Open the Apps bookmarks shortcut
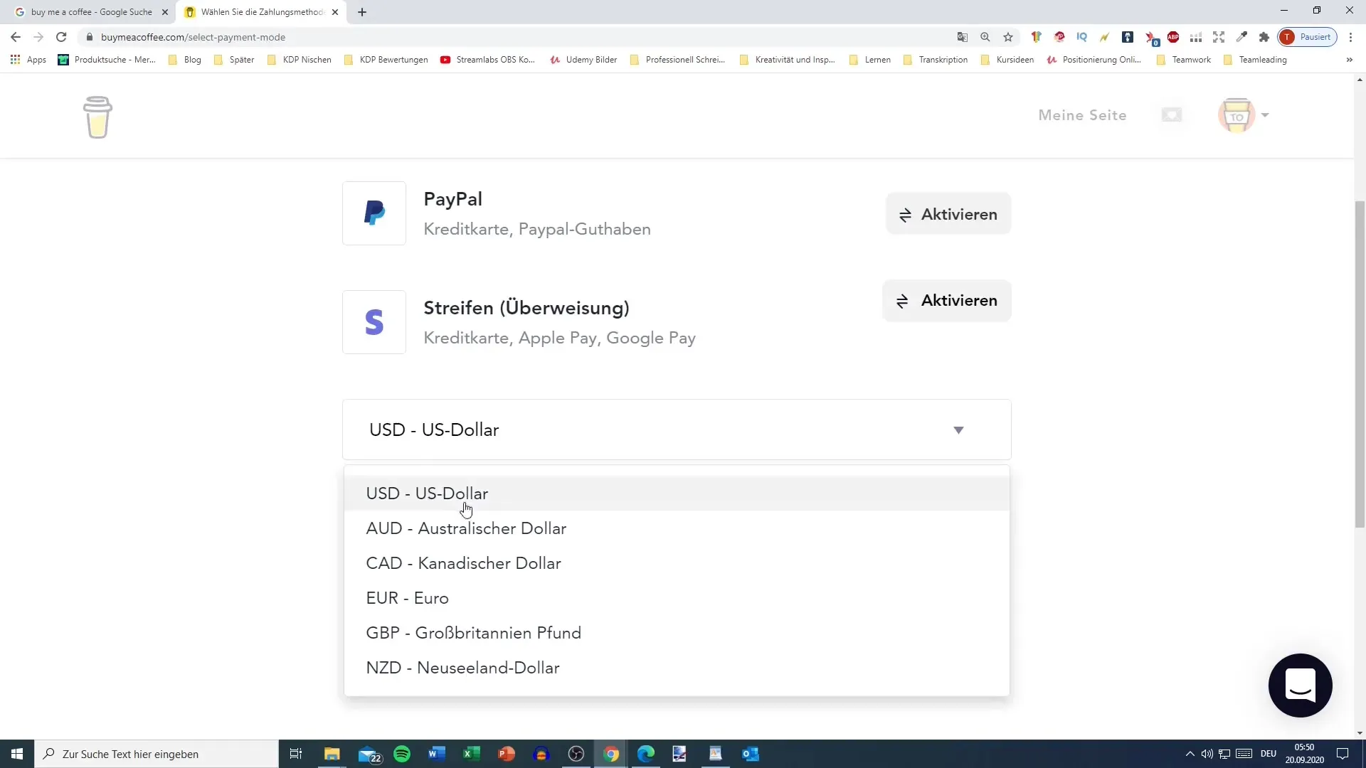Viewport: 1366px width, 768px height. pos(28,60)
